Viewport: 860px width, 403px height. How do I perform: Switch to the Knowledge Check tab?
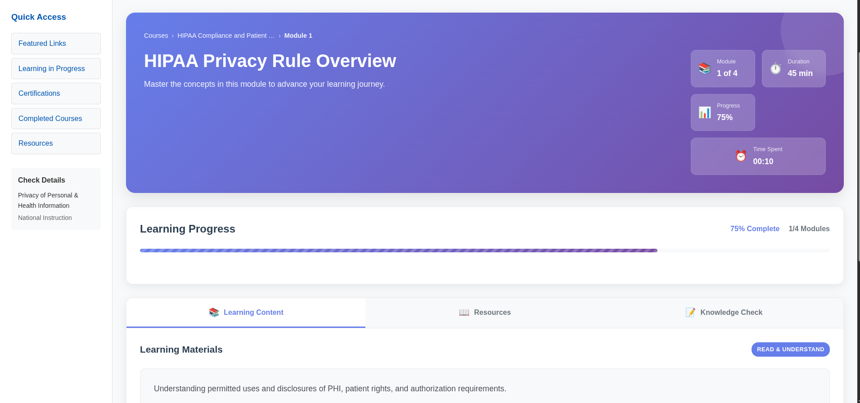click(x=724, y=313)
